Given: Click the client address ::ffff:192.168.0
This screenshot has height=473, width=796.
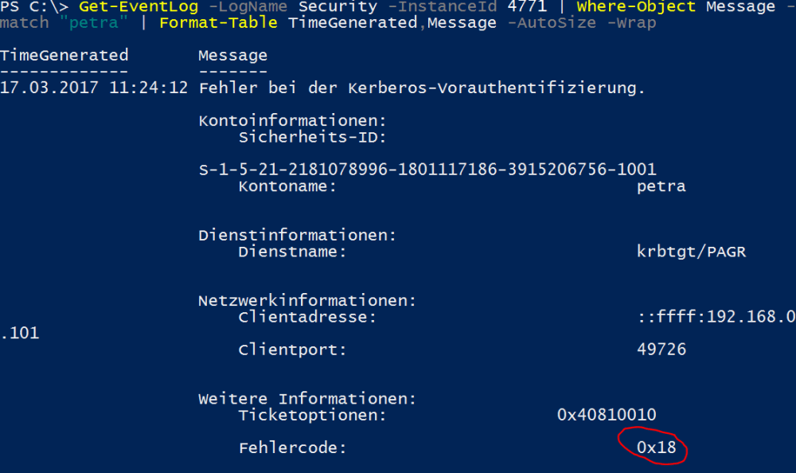Looking at the screenshot, I should click(x=716, y=317).
